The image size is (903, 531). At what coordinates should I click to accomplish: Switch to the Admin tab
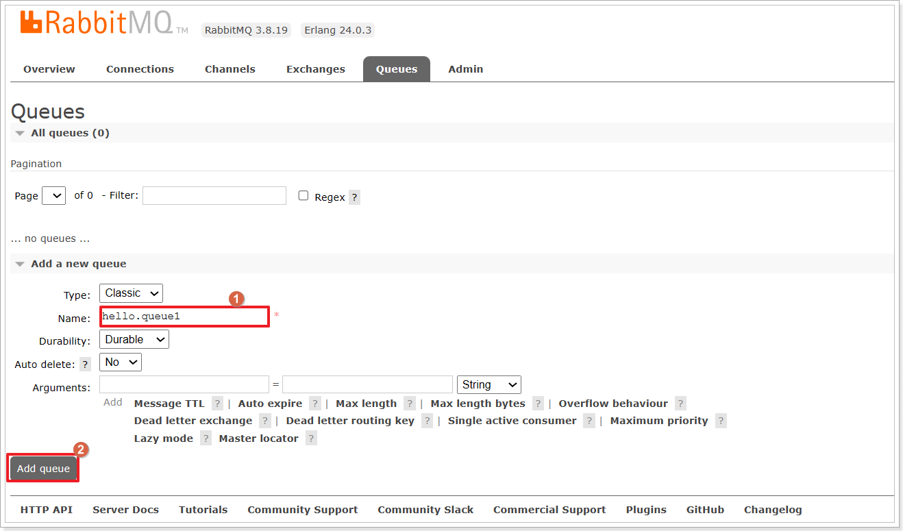pos(466,69)
